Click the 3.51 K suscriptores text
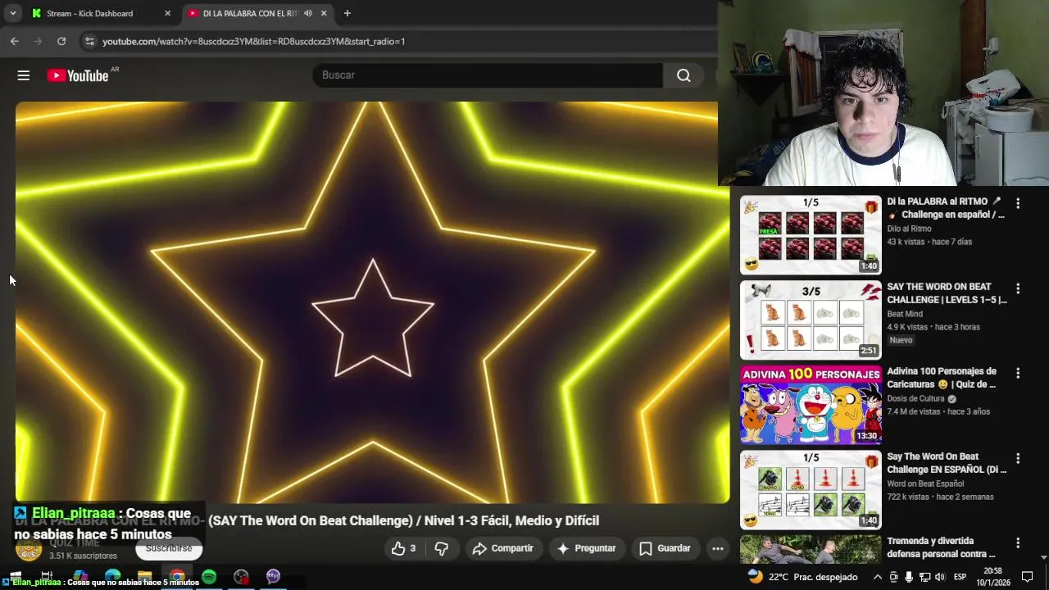The image size is (1049, 590). point(83,556)
